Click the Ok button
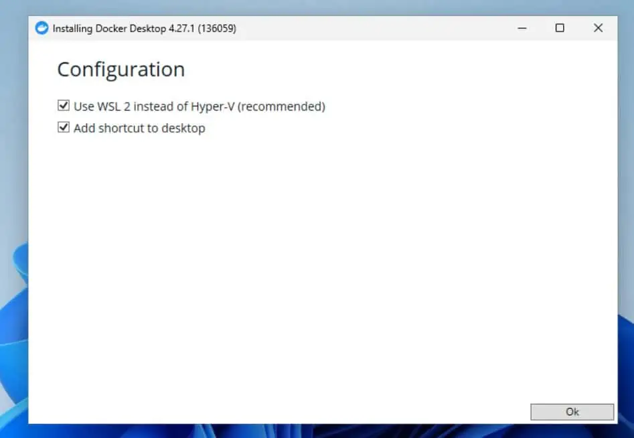The width and height of the screenshot is (634, 438). click(572, 412)
